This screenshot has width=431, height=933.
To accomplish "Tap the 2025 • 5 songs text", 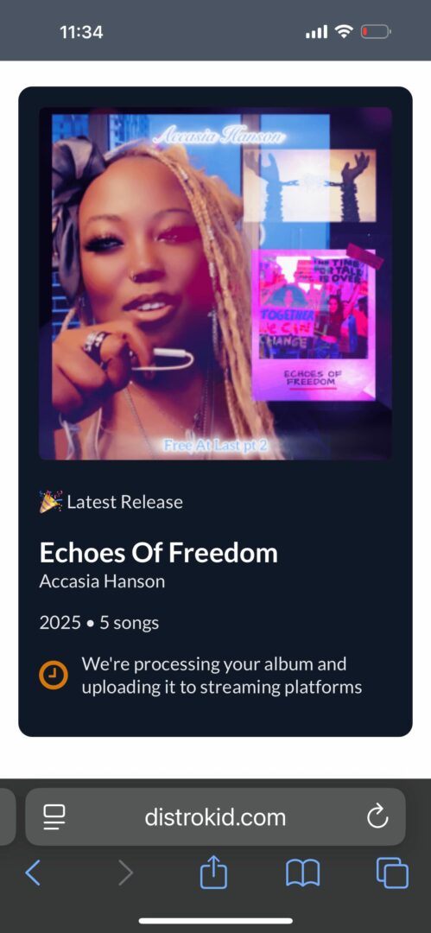I will tap(98, 623).
